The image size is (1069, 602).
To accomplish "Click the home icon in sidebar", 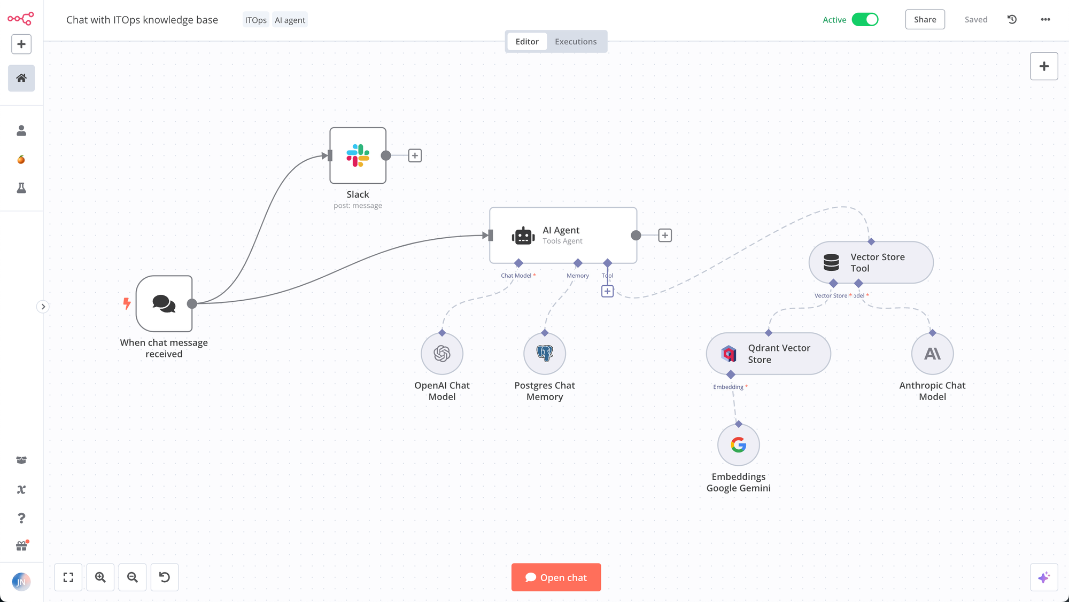I will pyautogui.click(x=21, y=79).
